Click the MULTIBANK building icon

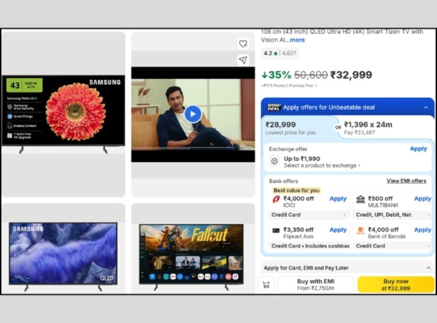(x=360, y=199)
